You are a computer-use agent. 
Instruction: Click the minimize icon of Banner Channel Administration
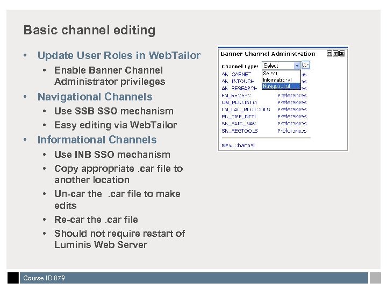[x=329, y=54]
